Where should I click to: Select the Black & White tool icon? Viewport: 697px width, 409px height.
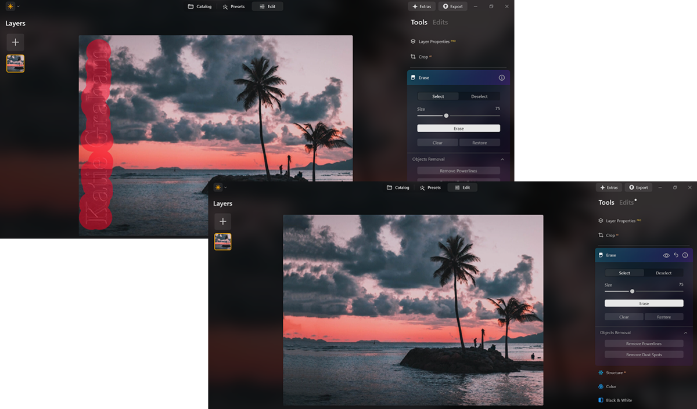(x=601, y=400)
